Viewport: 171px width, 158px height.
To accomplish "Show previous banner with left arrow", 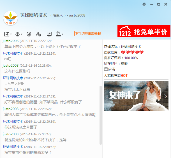I will point(107,96).
